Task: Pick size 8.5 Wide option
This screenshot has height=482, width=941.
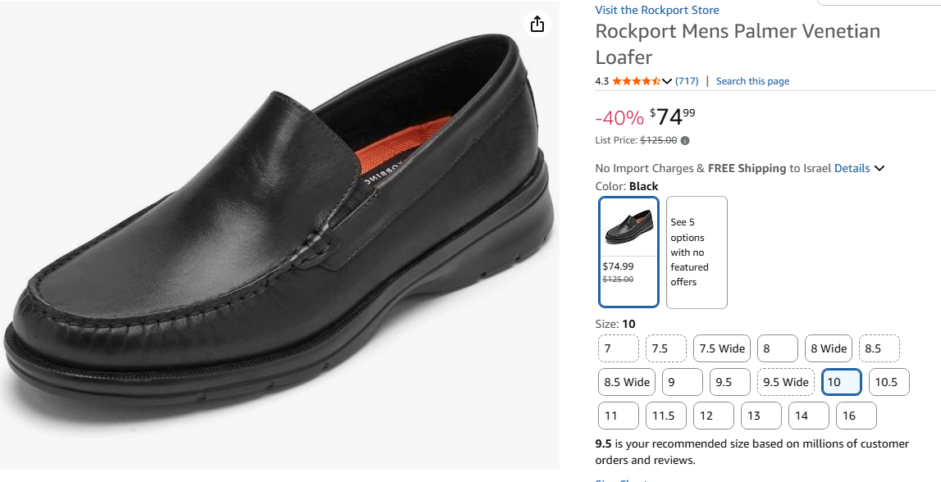Action: point(627,382)
